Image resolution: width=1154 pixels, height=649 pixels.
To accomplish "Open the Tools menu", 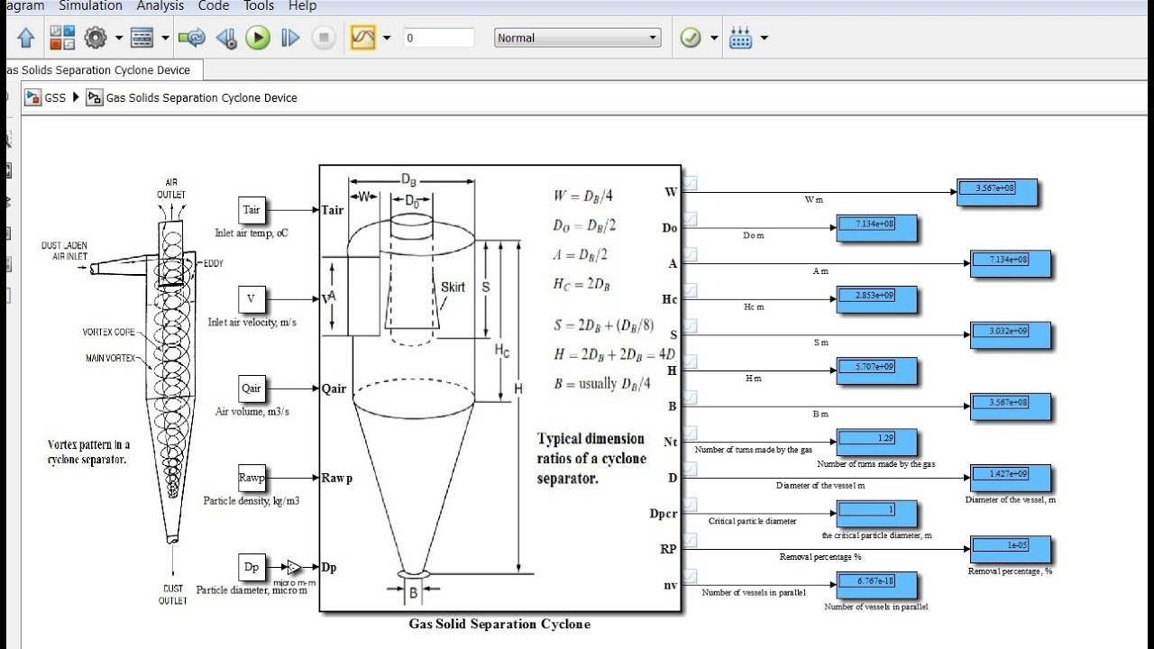I will tap(259, 6).
